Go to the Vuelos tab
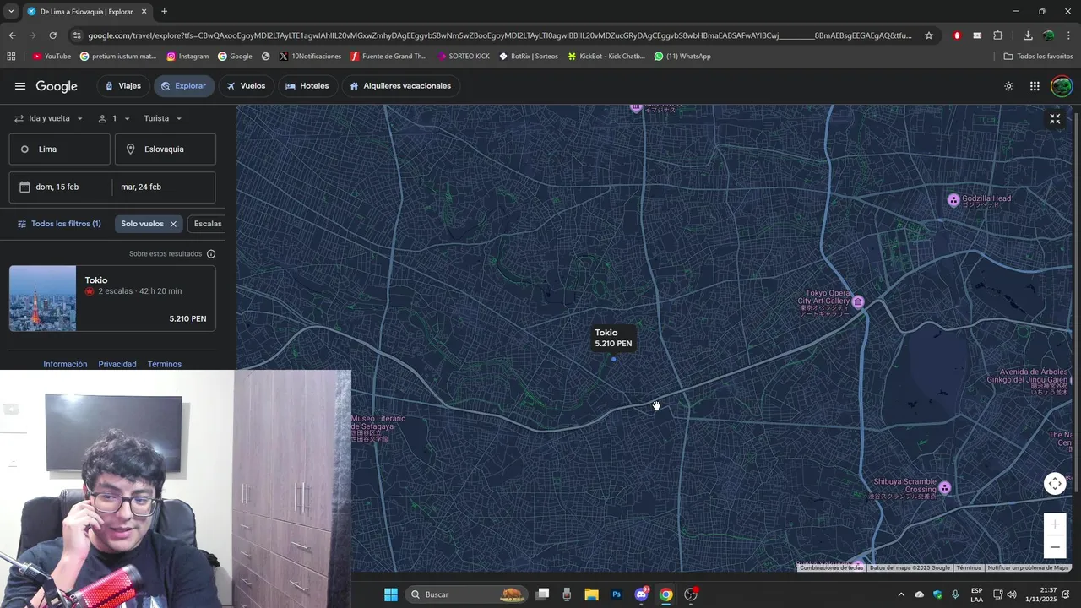 coord(246,86)
